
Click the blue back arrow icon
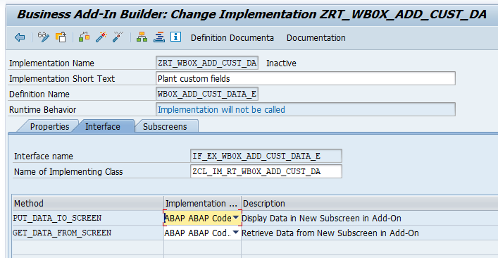click(20, 37)
